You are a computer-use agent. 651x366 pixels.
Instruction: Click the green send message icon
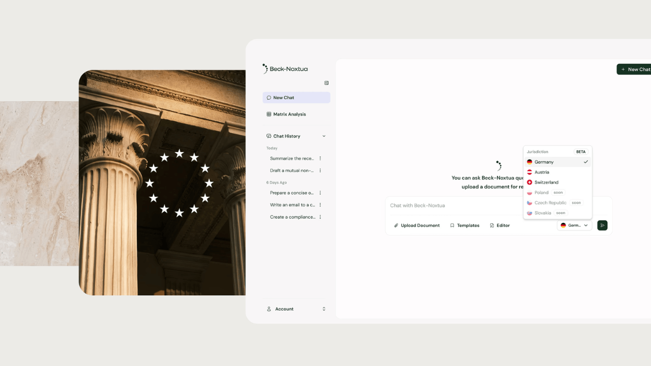[x=602, y=225]
